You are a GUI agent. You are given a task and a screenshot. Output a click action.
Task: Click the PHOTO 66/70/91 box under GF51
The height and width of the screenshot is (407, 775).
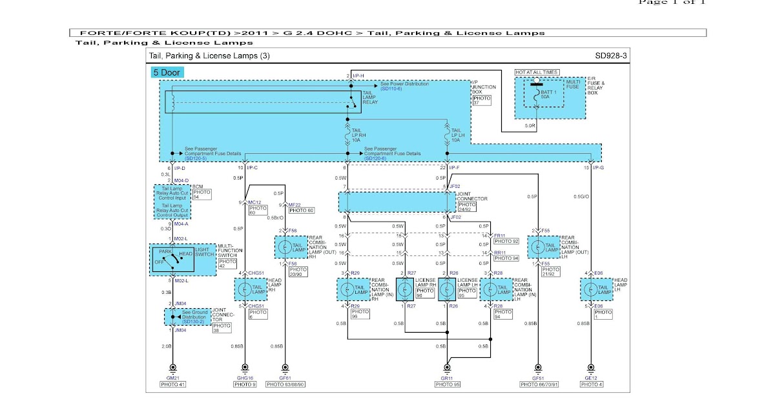click(x=539, y=384)
